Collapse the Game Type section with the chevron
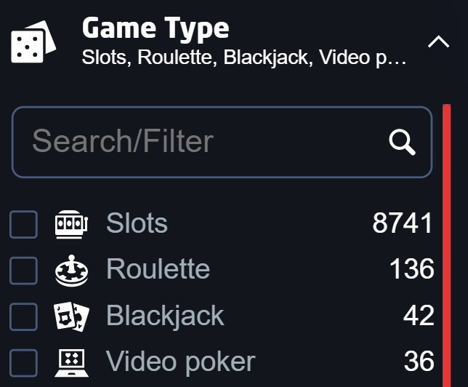Screen dimensions: 468x387 (x=438, y=42)
